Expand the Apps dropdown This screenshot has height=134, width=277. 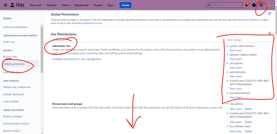[x=112, y=5]
